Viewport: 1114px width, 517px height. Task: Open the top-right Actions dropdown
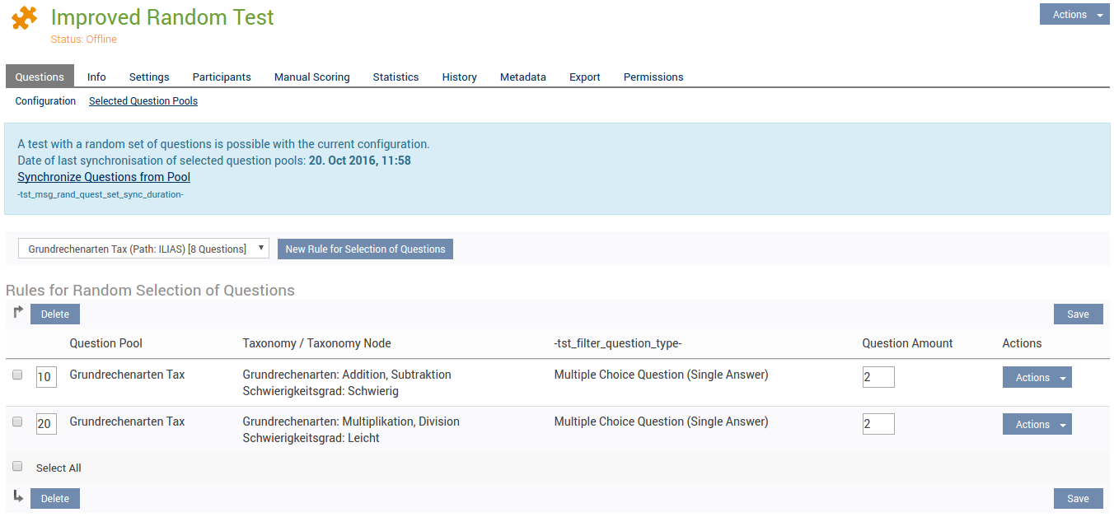point(1074,15)
